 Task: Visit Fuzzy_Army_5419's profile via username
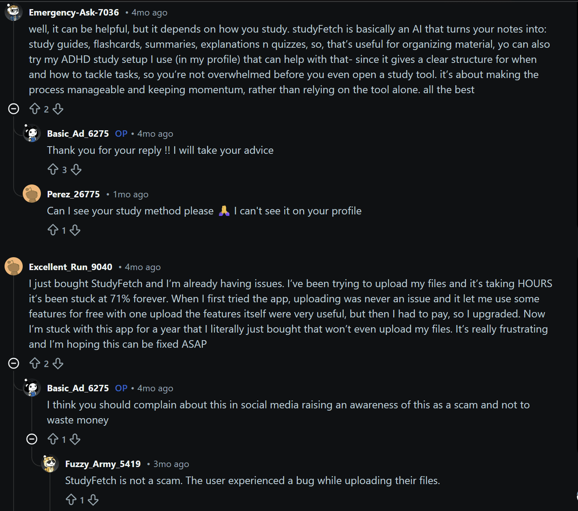tap(103, 464)
